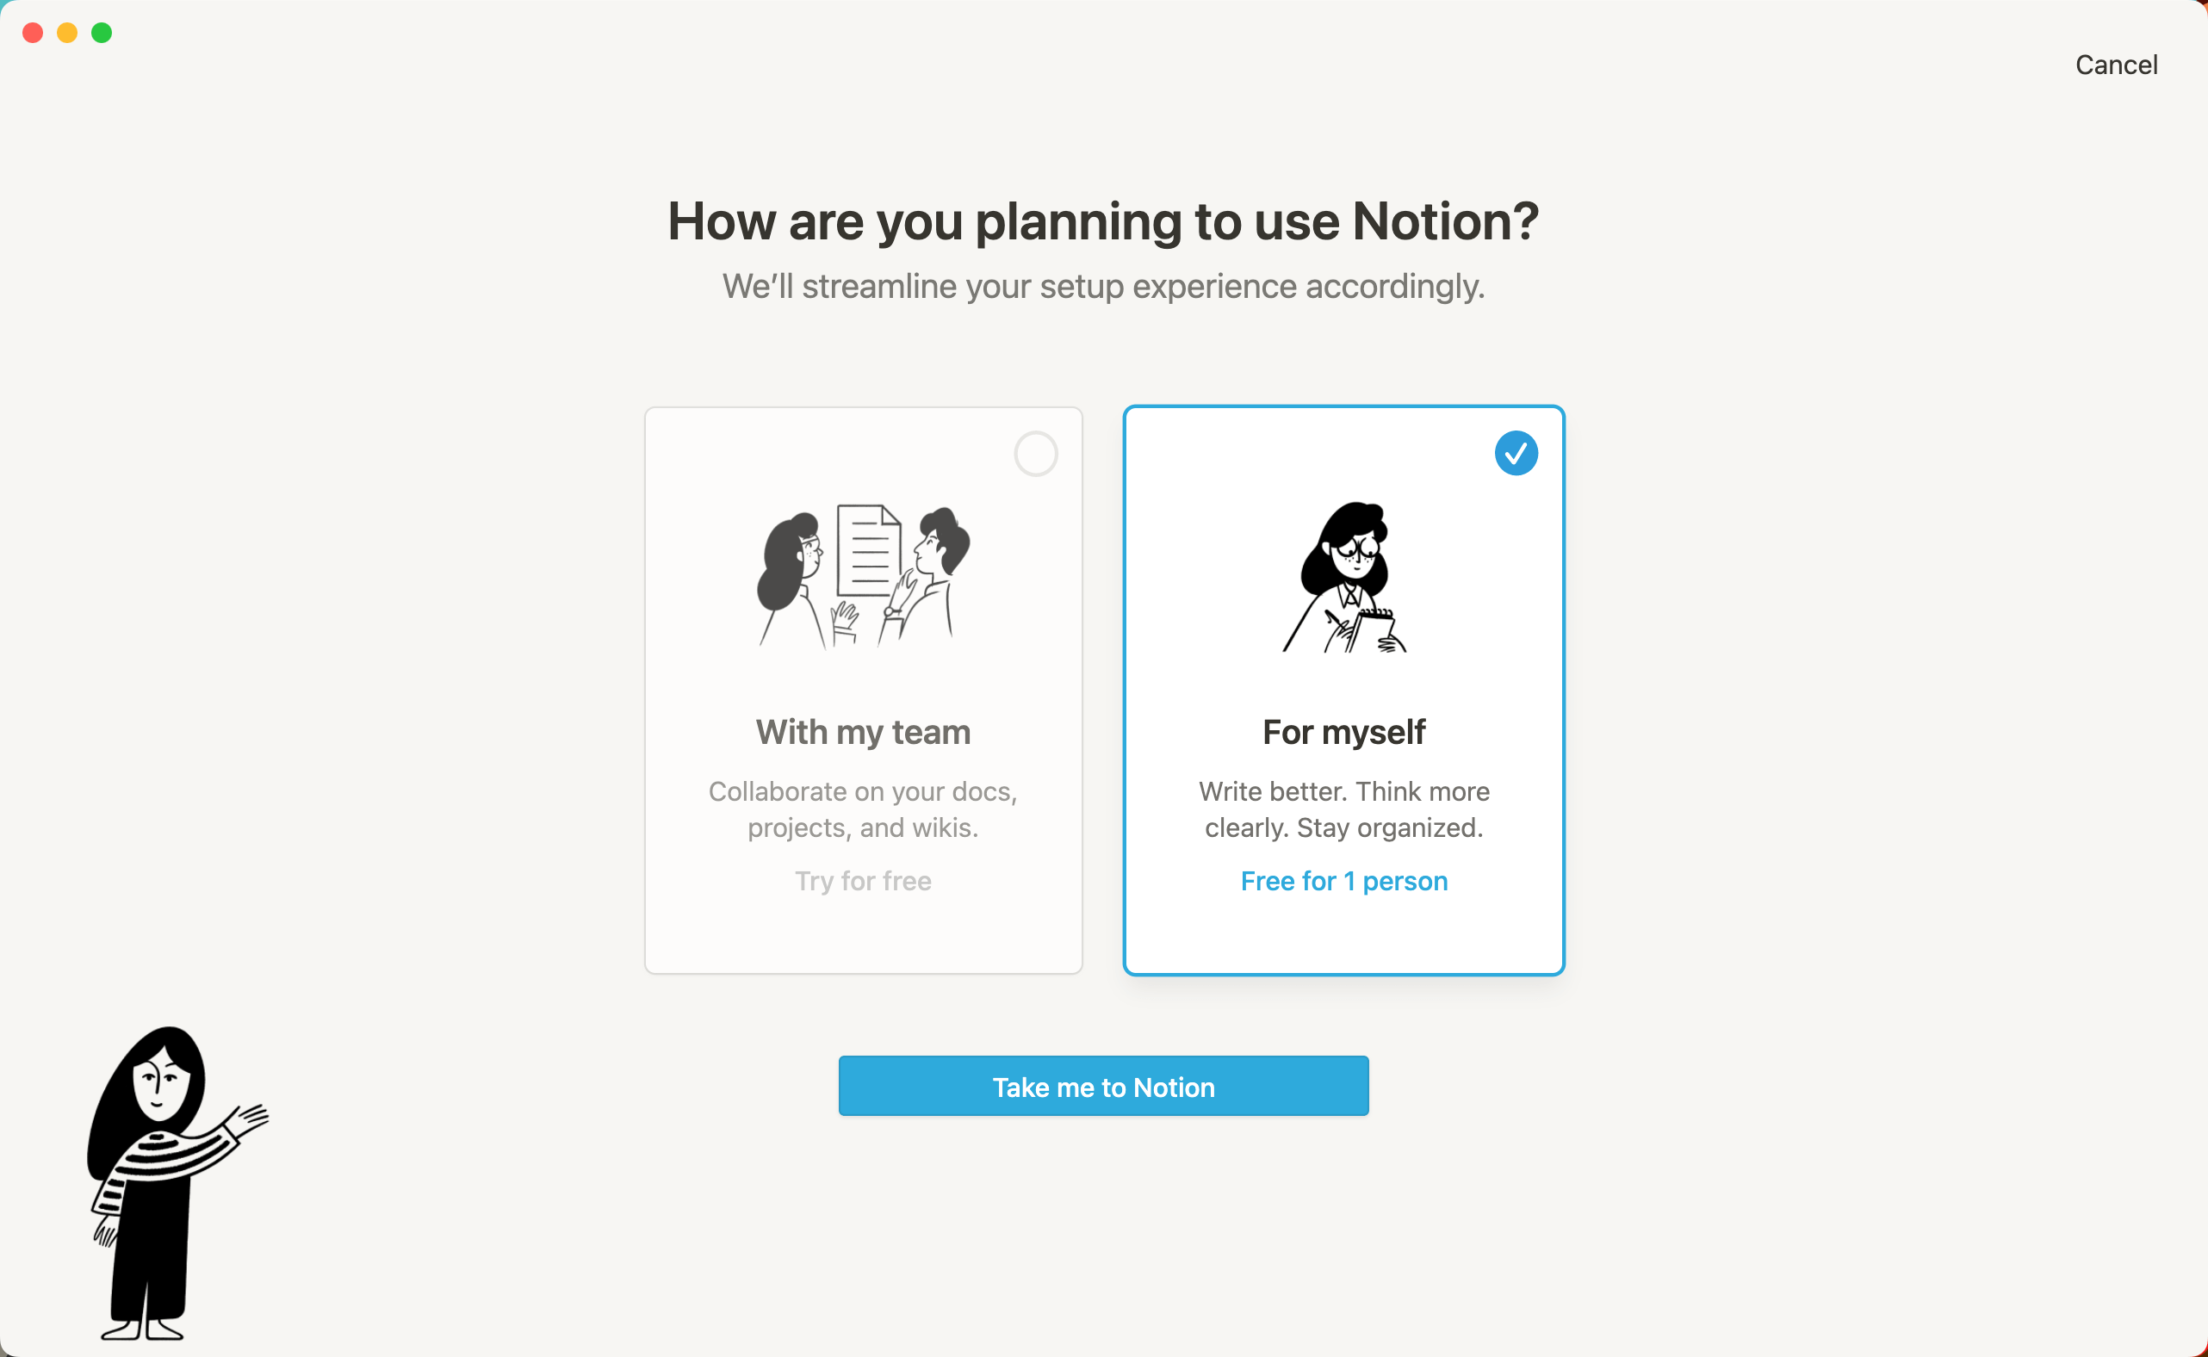Close the window with the red button
2208x1357 pixels.
(x=33, y=34)
